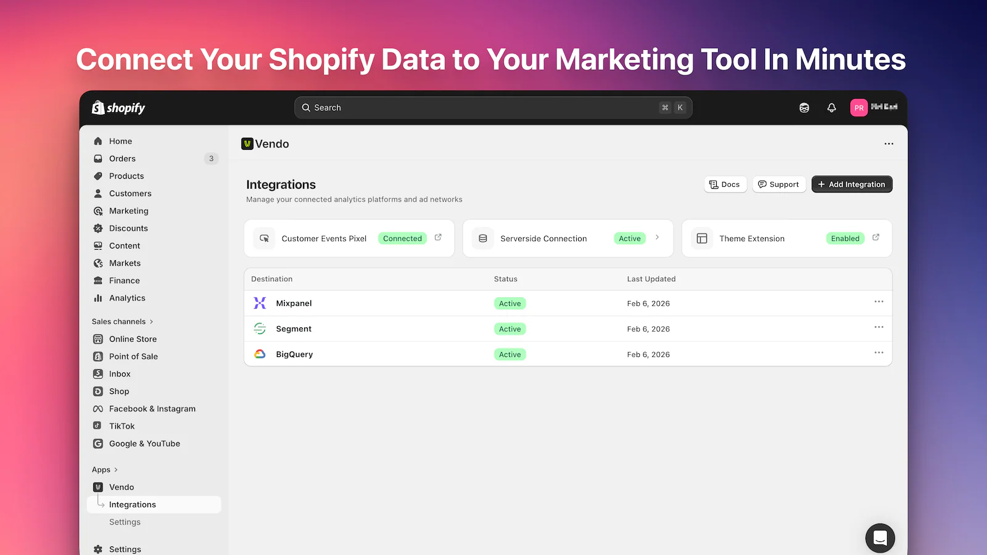Screen dimensions: 987x555
Task: Click the Customer Events Pixel icon
Action: click(x=264, y=238)
